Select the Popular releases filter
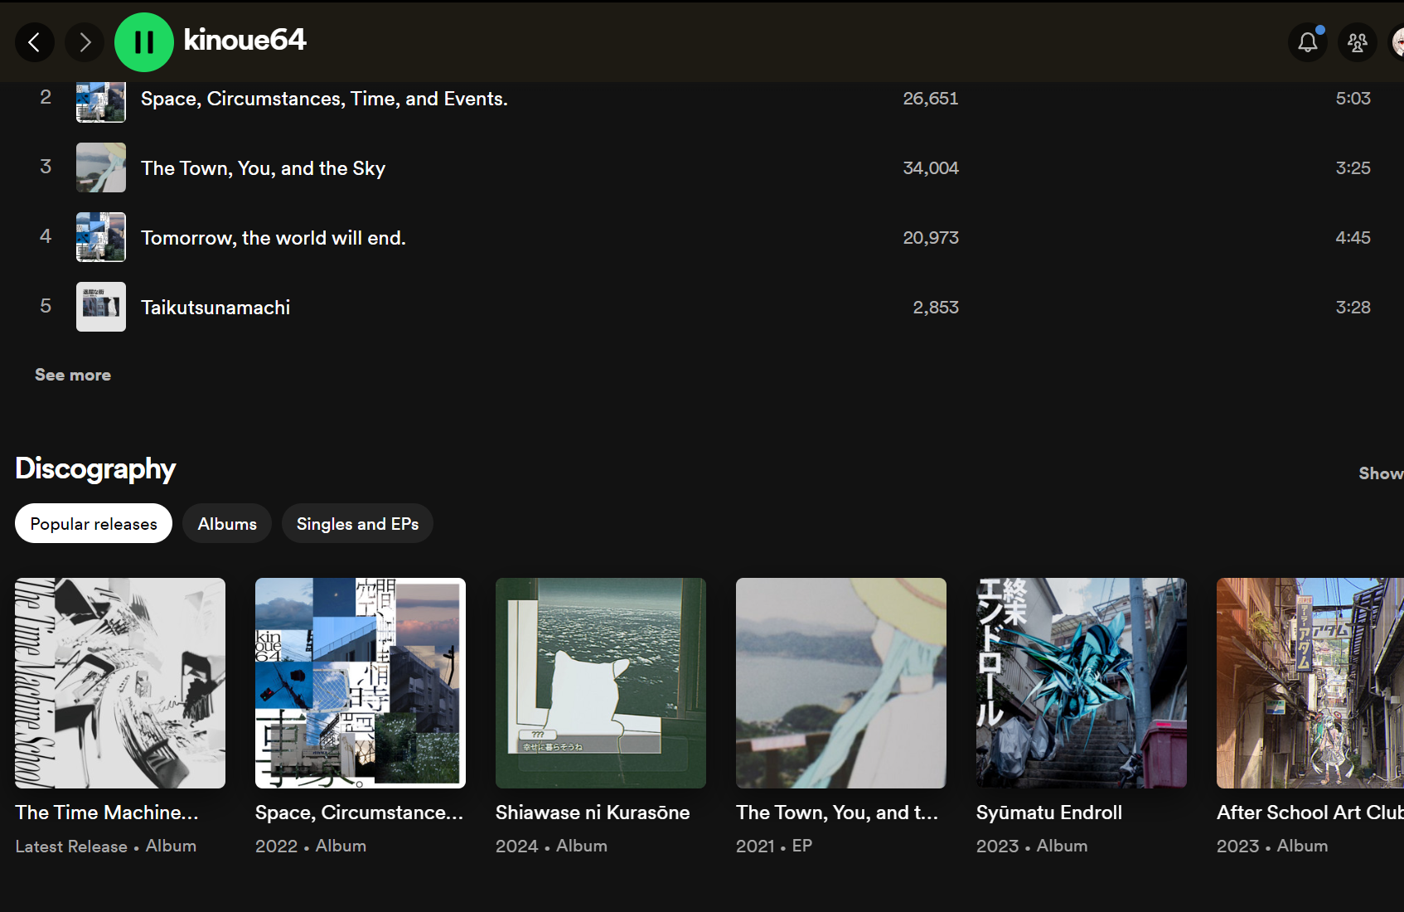 (x=94, y=524)
